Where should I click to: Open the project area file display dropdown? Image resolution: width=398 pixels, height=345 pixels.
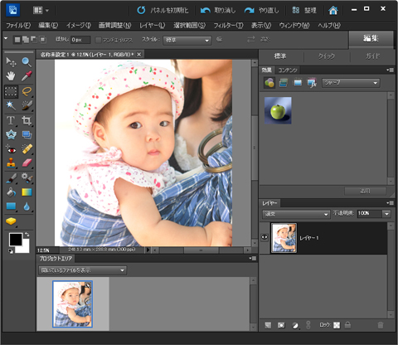(82, 270)
